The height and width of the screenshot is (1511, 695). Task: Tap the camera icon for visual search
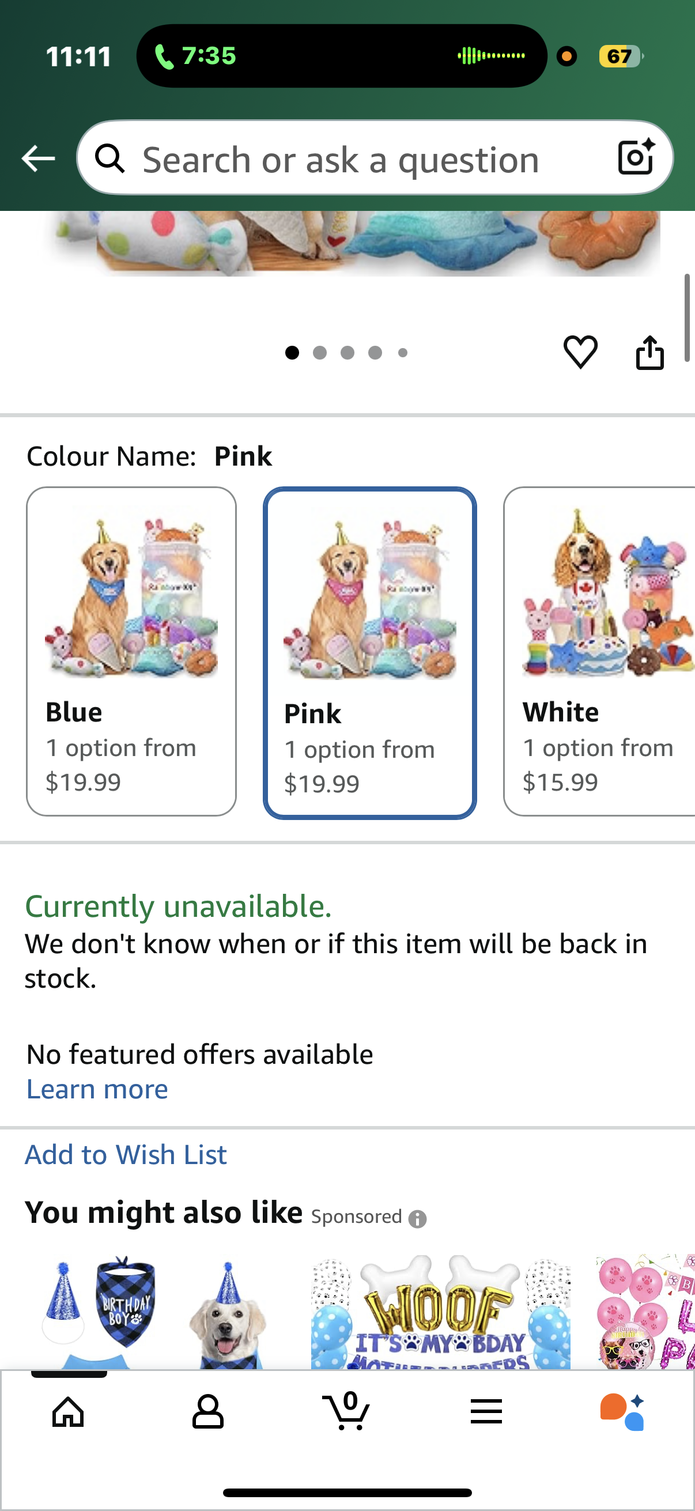(636, 157)
